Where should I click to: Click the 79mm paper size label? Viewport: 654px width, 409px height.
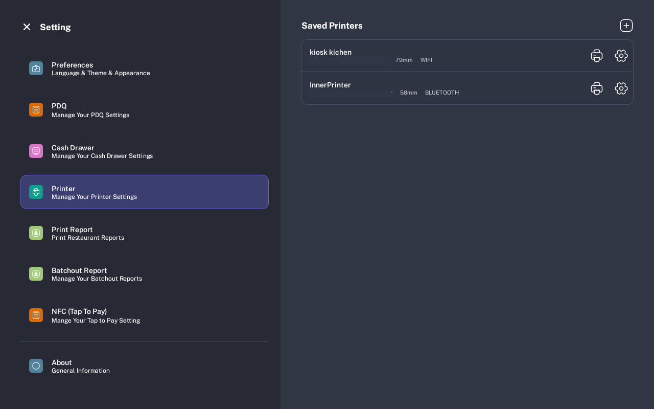404,60
